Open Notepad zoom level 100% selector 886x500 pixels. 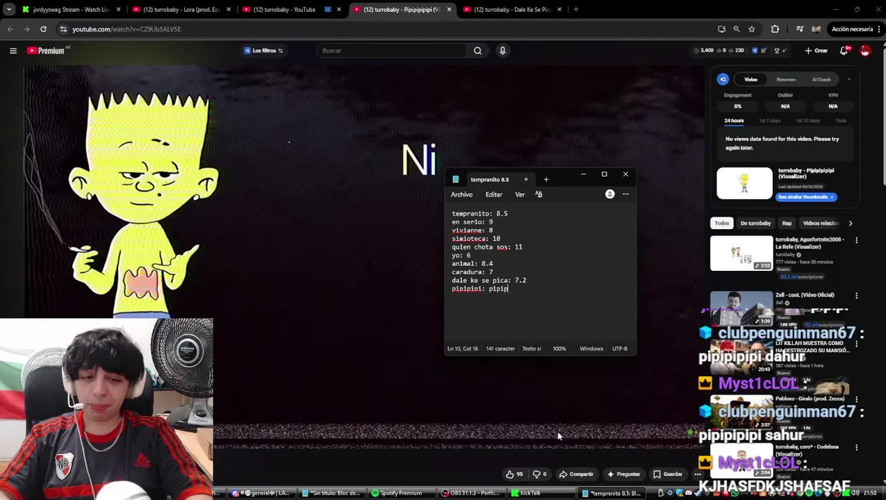pyautogui.click(x=559, y=349)
